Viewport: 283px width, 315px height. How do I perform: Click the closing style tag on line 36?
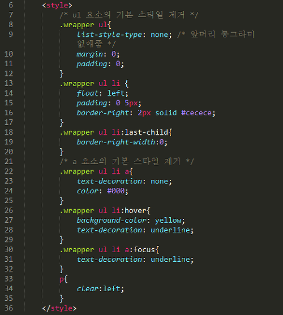coord(59,308)
